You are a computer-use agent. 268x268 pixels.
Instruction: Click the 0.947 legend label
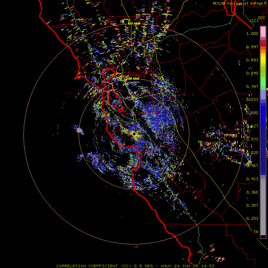coord(252,47)
